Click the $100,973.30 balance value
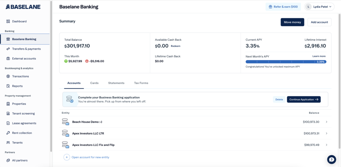This screenshot has width=341, height=167. (x=311, y=122)
